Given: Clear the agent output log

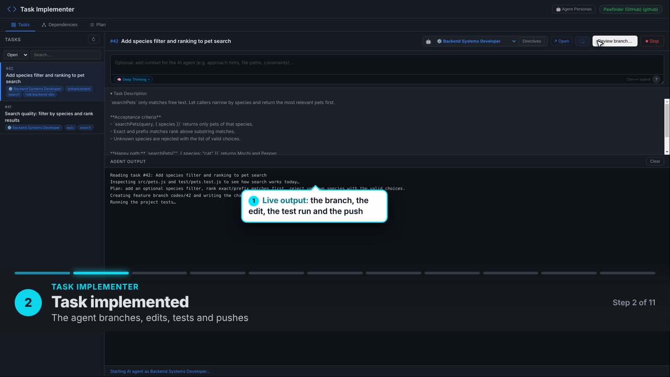Looking at the screenshot, I should pos(655,161).
